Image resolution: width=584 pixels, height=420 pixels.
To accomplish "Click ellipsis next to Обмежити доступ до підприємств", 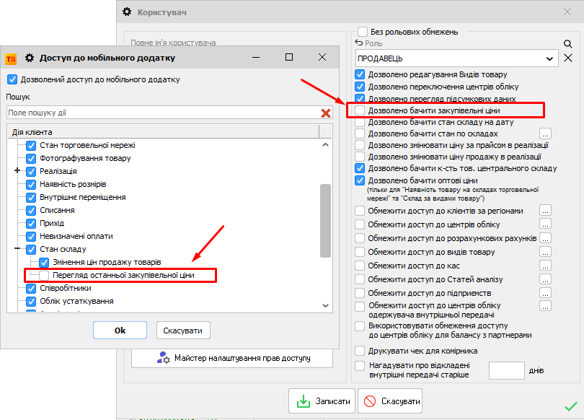I will pyautogui.click(x=546, y=292).
